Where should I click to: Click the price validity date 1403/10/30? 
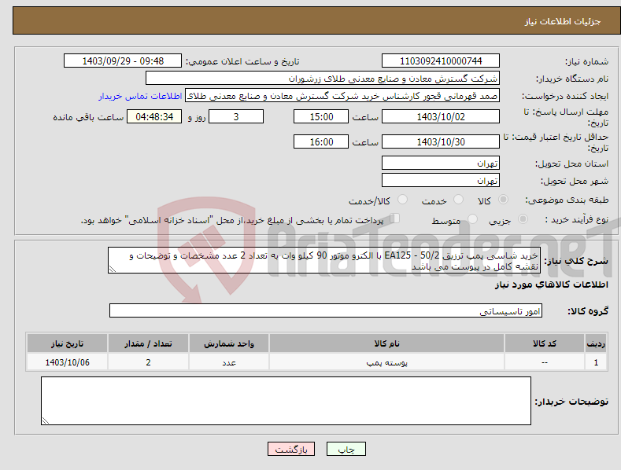pyautogui.click(x=441, y=141)
